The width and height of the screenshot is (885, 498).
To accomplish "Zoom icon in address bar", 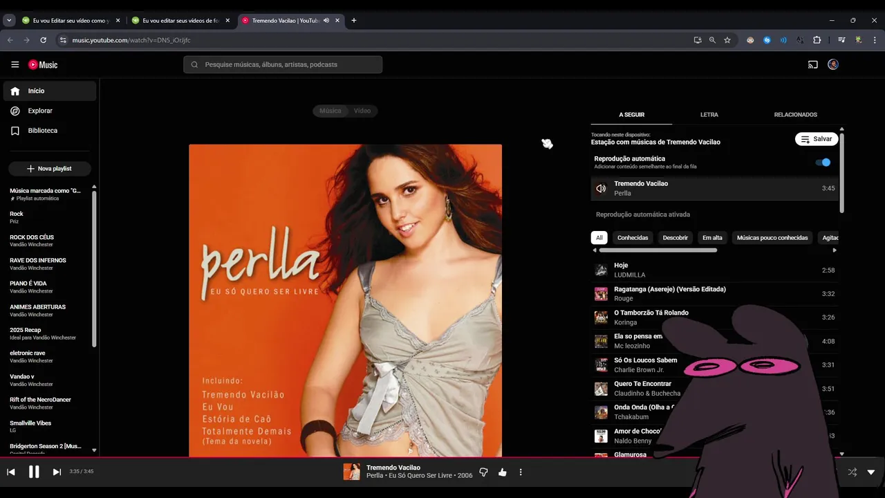I will point(712,40).
